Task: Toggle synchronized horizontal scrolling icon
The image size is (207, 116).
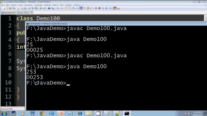Action: point(69,8)
